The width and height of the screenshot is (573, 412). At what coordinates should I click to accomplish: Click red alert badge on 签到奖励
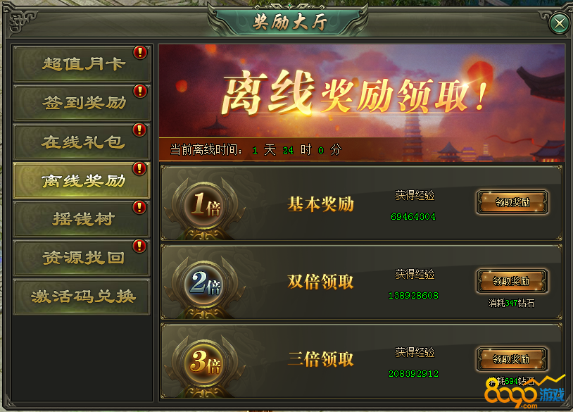(140, 92)
